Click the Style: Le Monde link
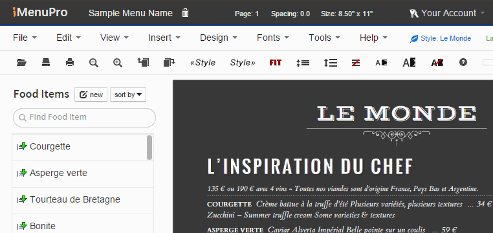Viewport: 493px width, 233px height. coord(441,38)
